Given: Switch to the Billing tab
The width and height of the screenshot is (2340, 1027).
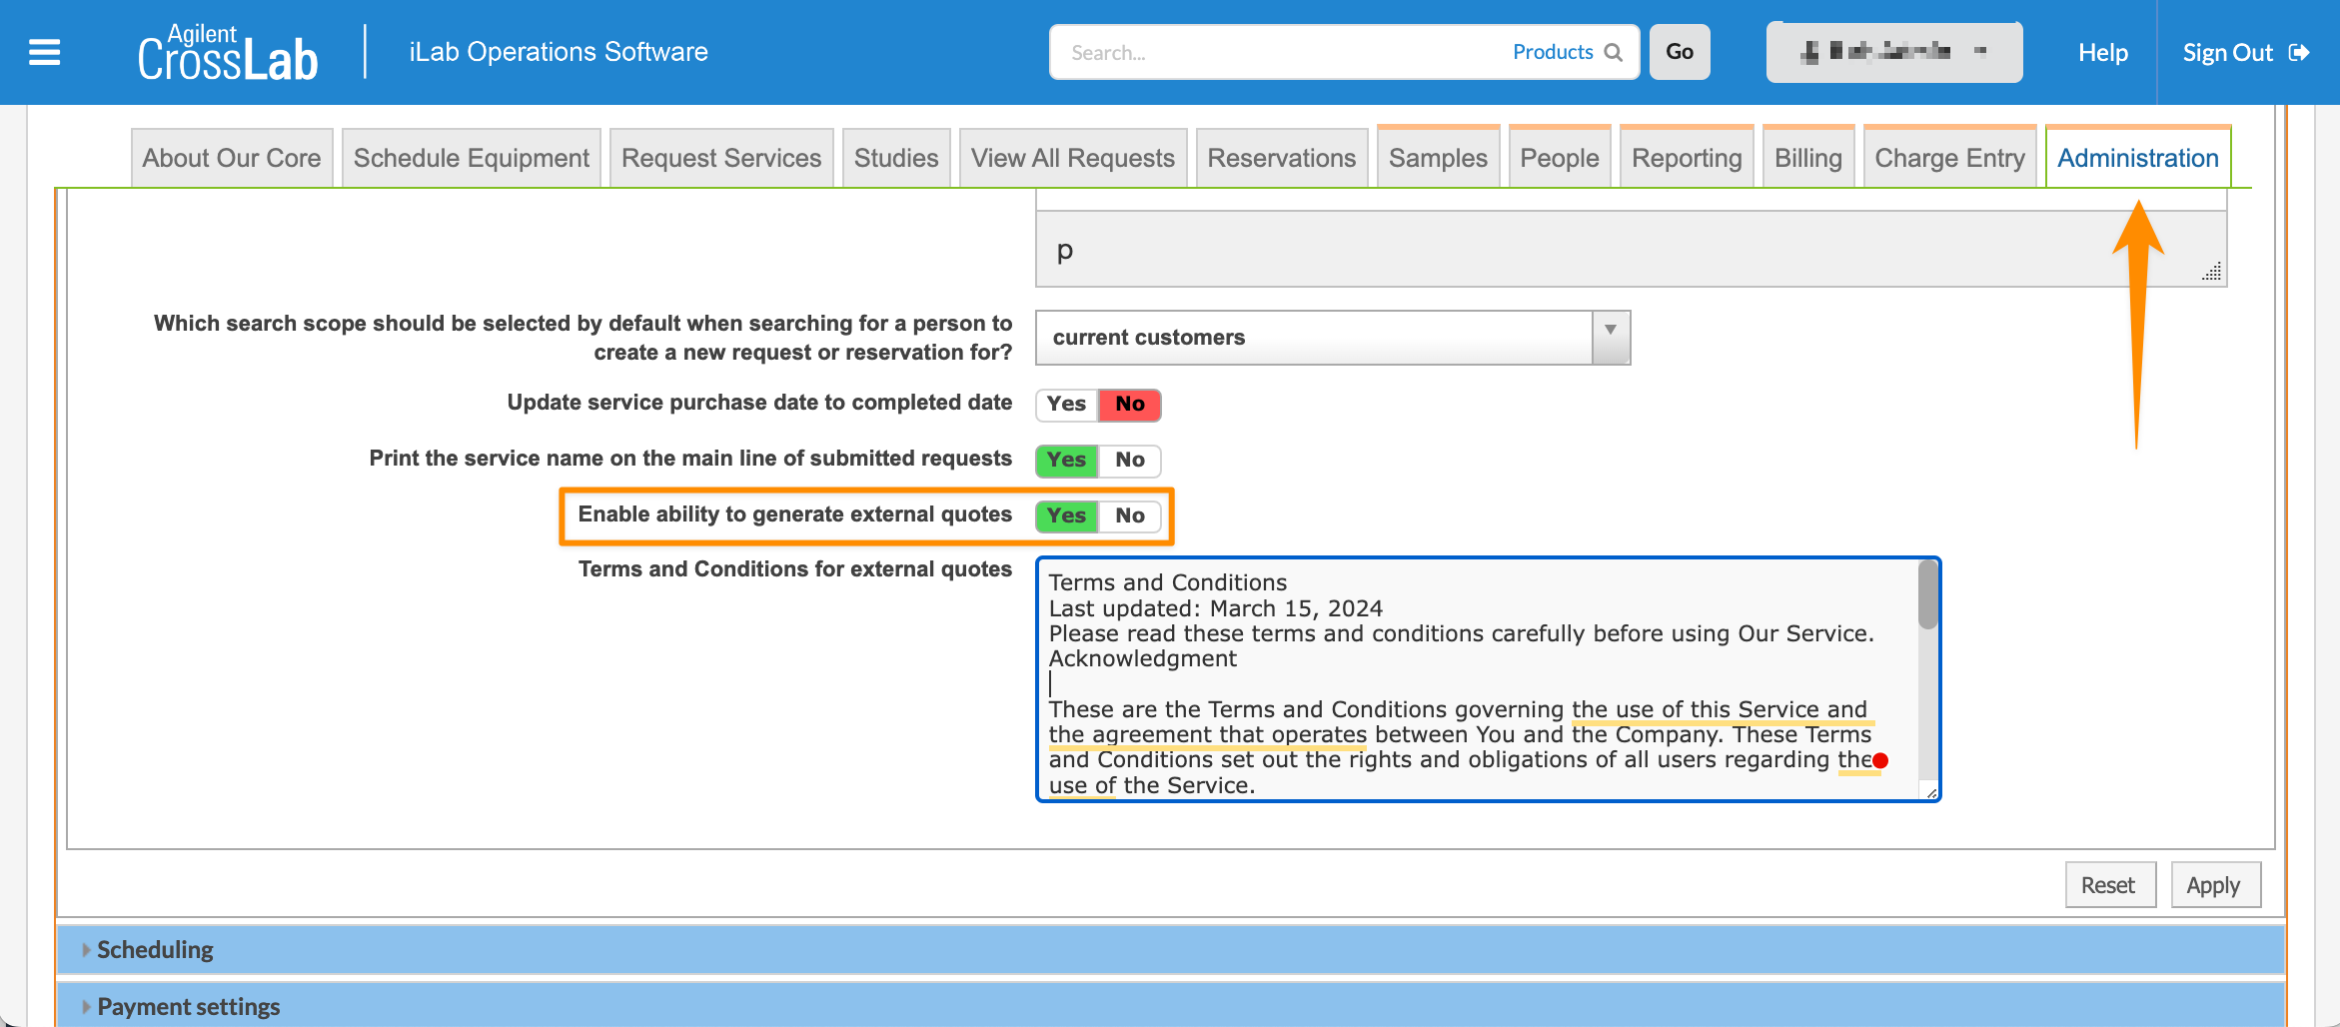Looking at the screenshot, I should [x=1807, y=158].
